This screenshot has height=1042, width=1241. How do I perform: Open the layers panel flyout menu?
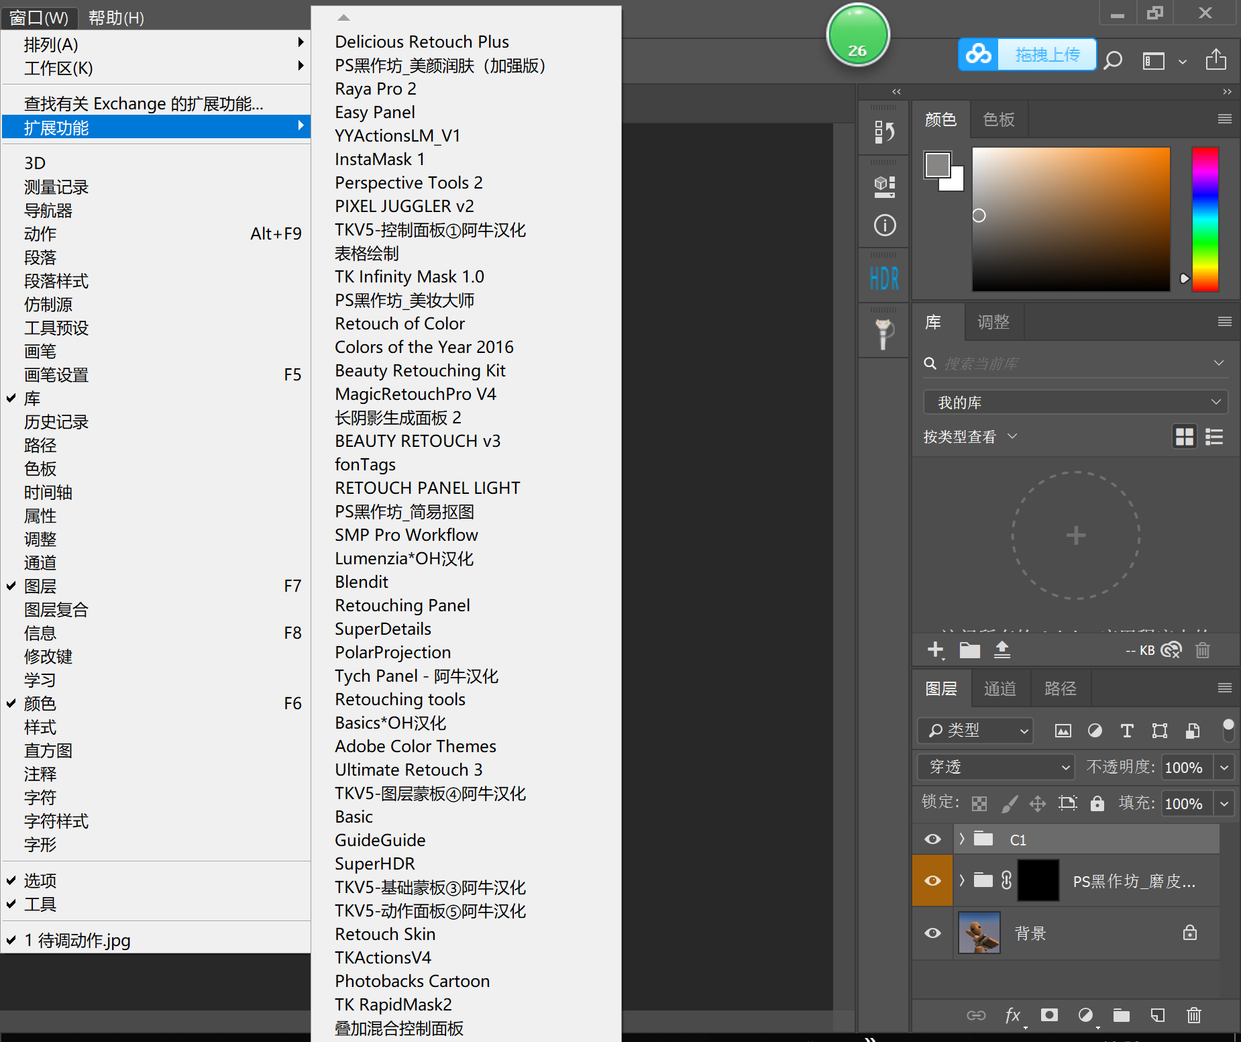(1224, 688)
